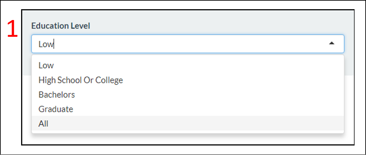Filter by High School Or College

80,80
